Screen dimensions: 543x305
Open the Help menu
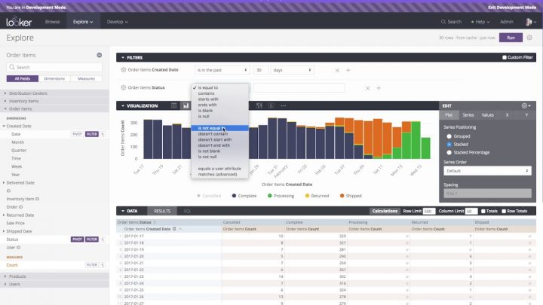480,22
